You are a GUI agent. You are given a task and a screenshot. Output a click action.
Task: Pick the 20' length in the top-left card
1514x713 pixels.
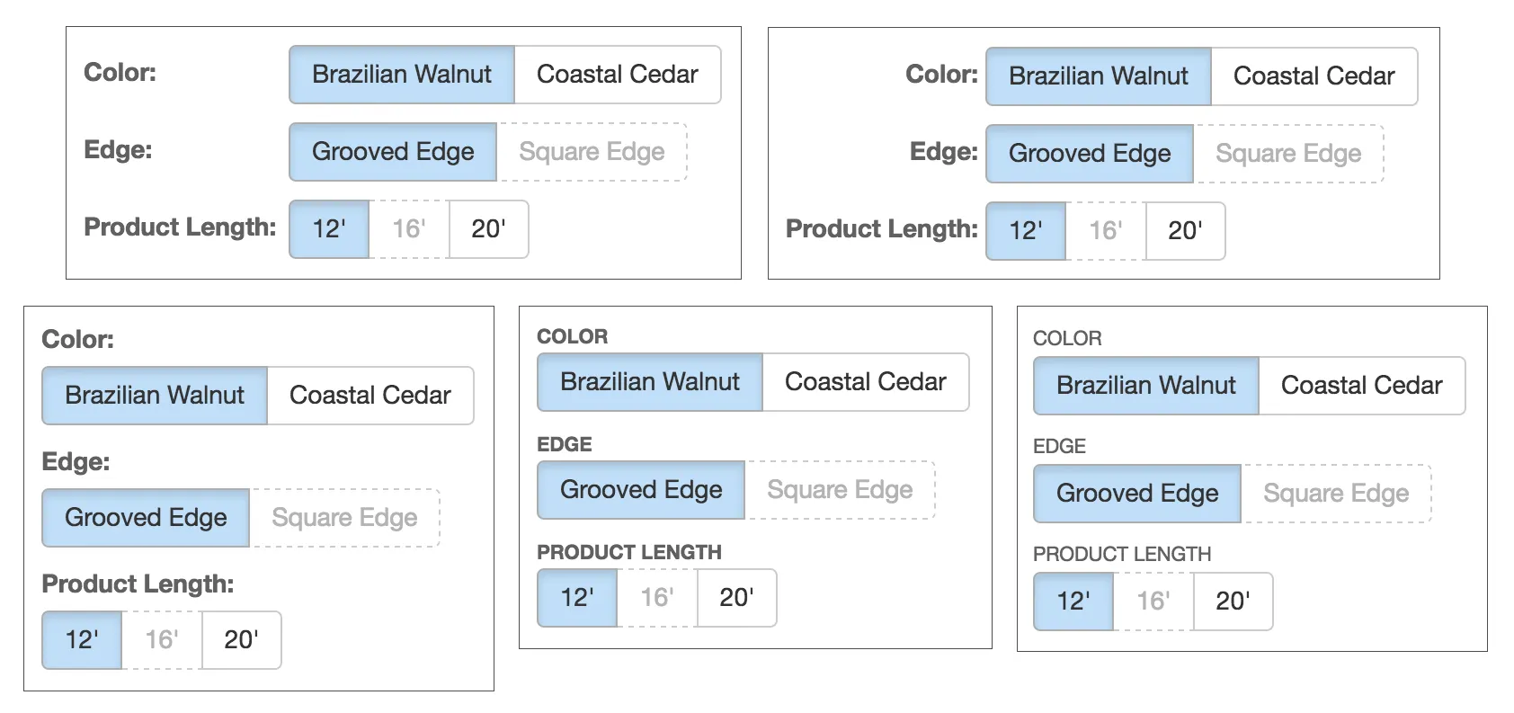click(x=487, y=229)
